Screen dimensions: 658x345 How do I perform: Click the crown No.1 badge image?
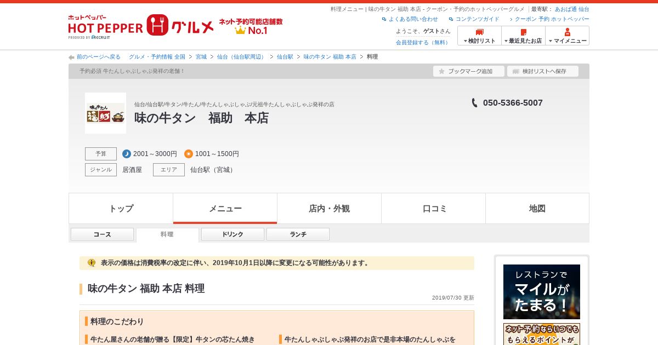click(x=251, y=26)
